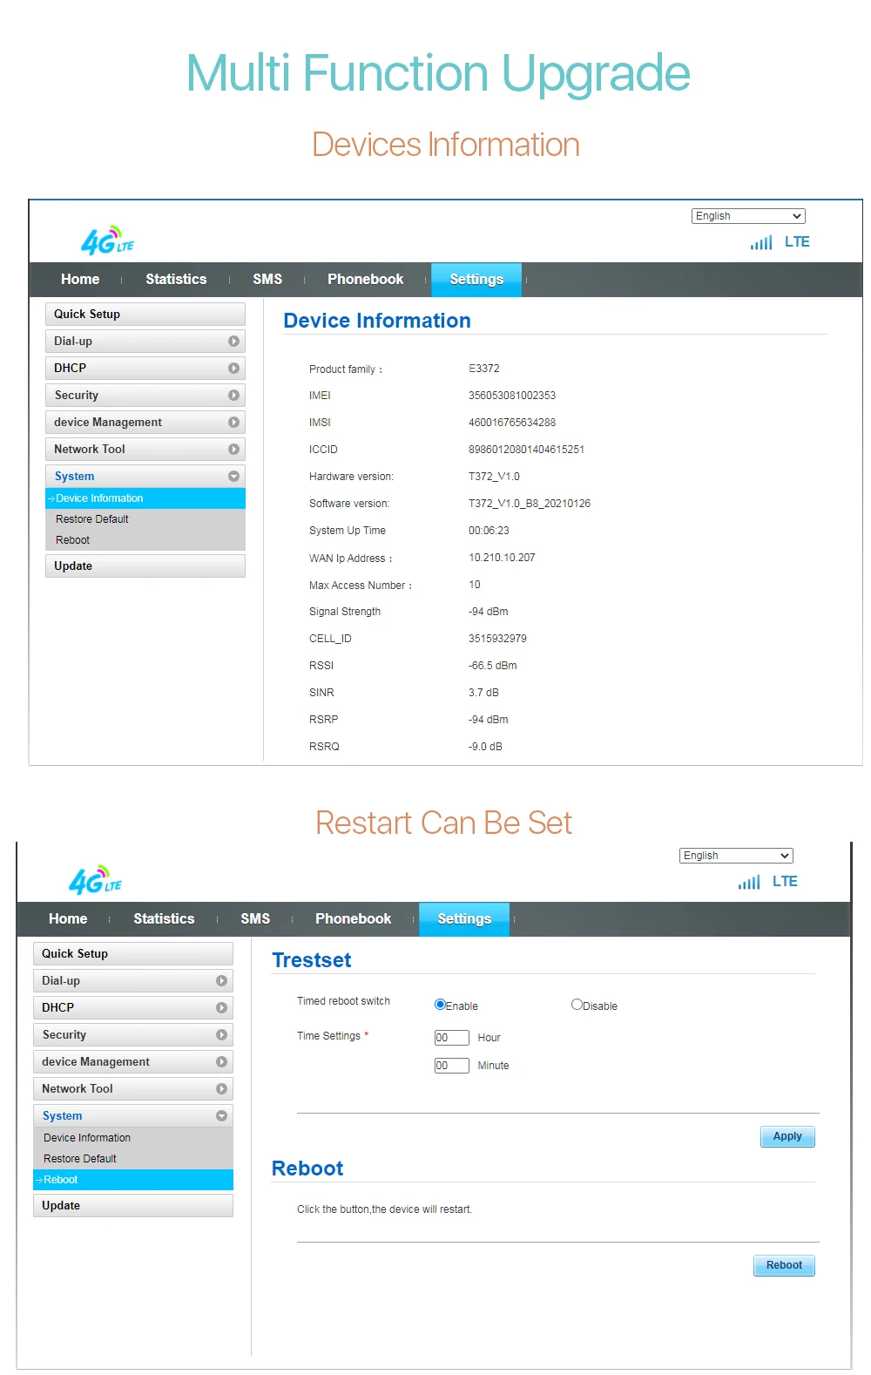Open the Phonebook tab in lower navigation bar
The width and height of the screenshot is (871, 1375).
[353, 919]
